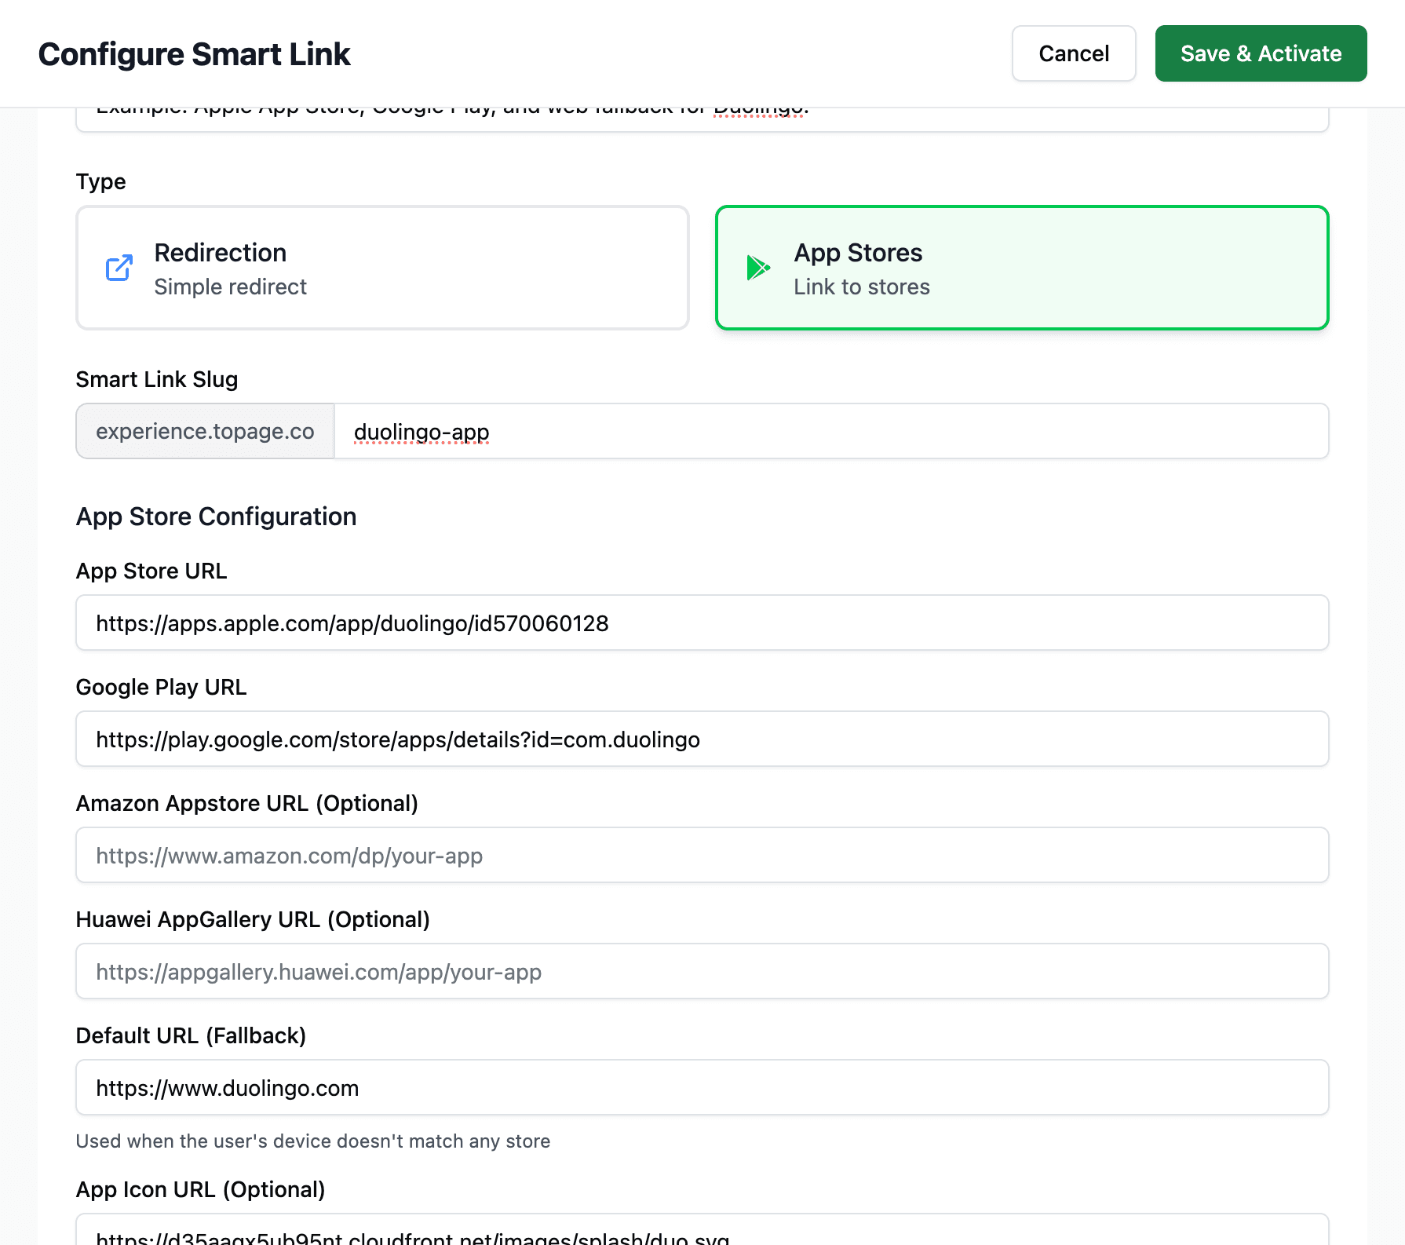Click Save & Activate button
This screenshot has width=1405, height=1245.
(x=1261, y=53)
